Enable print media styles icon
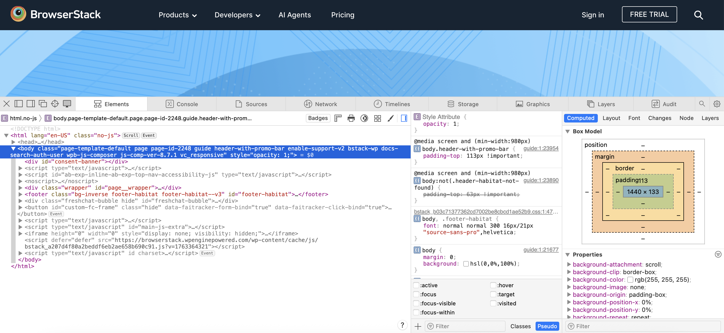Image resolution: width=724 pixels, height=333 pixels. tap(351, 118)
